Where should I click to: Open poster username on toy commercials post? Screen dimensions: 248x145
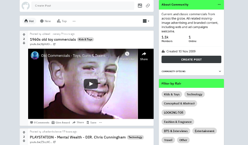(51, 34)
